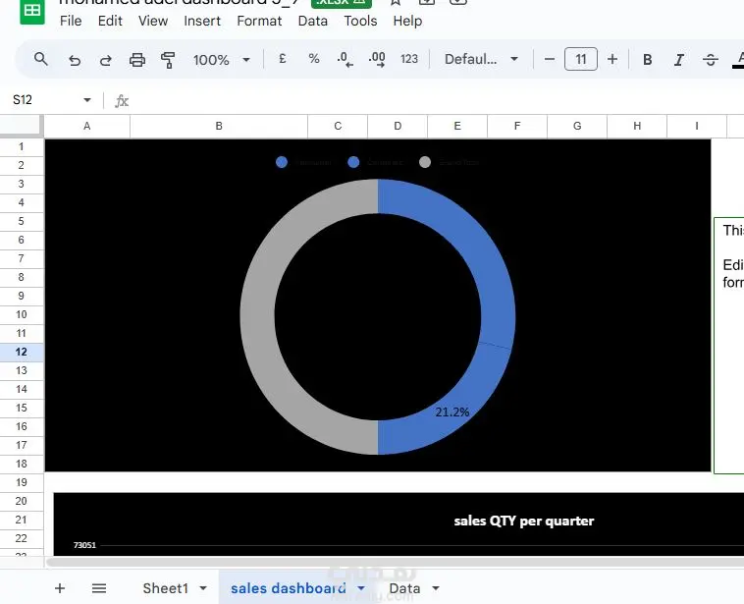This screenshot has width=744, height=604.
Task: Open the Insert menu
Action: point(202,21)
